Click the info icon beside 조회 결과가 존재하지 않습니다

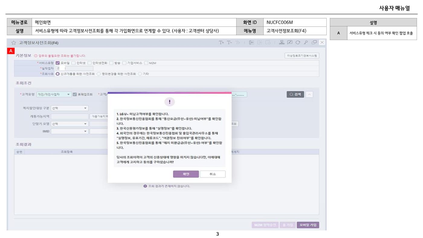click(x=145, y=186)
